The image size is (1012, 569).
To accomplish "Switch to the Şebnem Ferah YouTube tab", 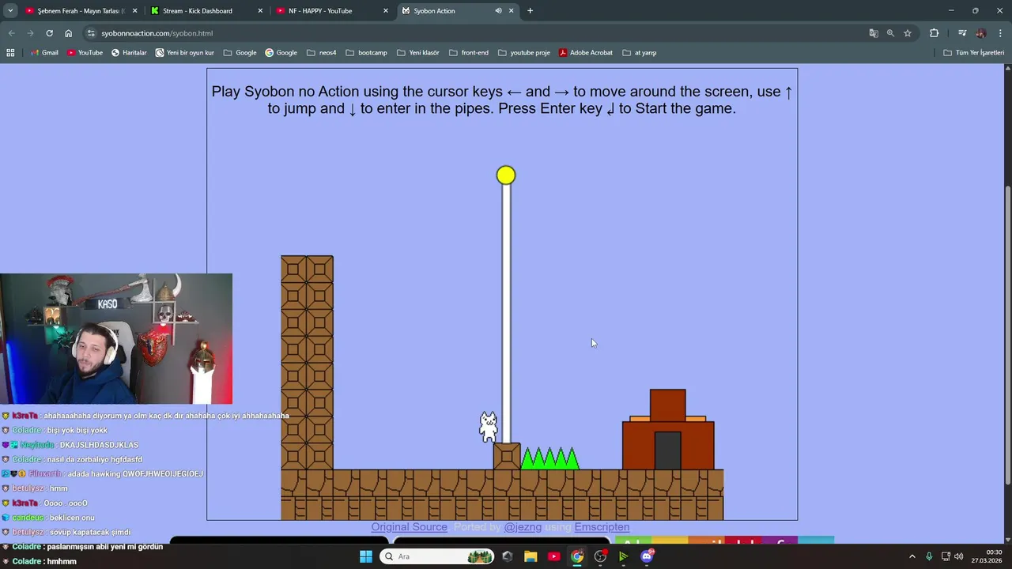I will [x=81, y=11].
